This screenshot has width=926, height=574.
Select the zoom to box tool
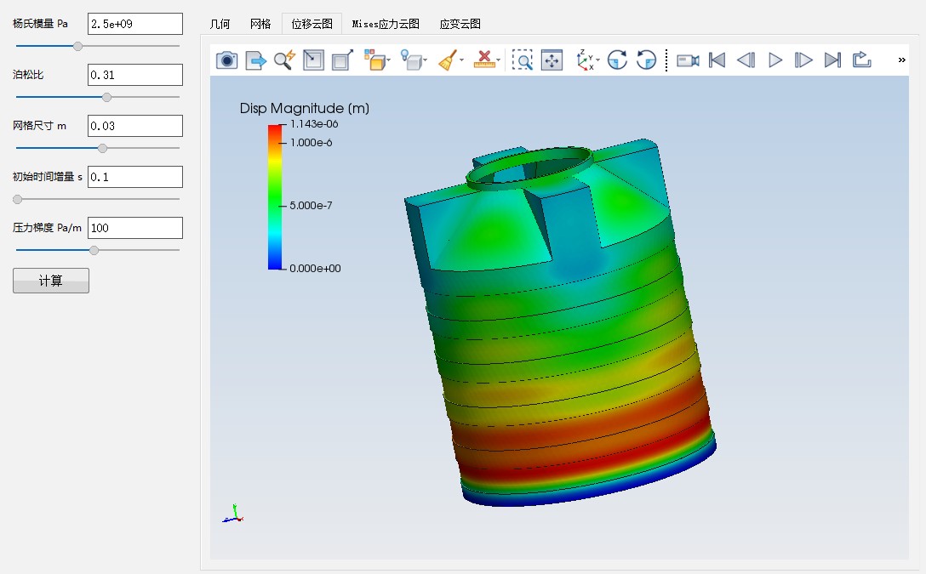[x=522, y=60]
